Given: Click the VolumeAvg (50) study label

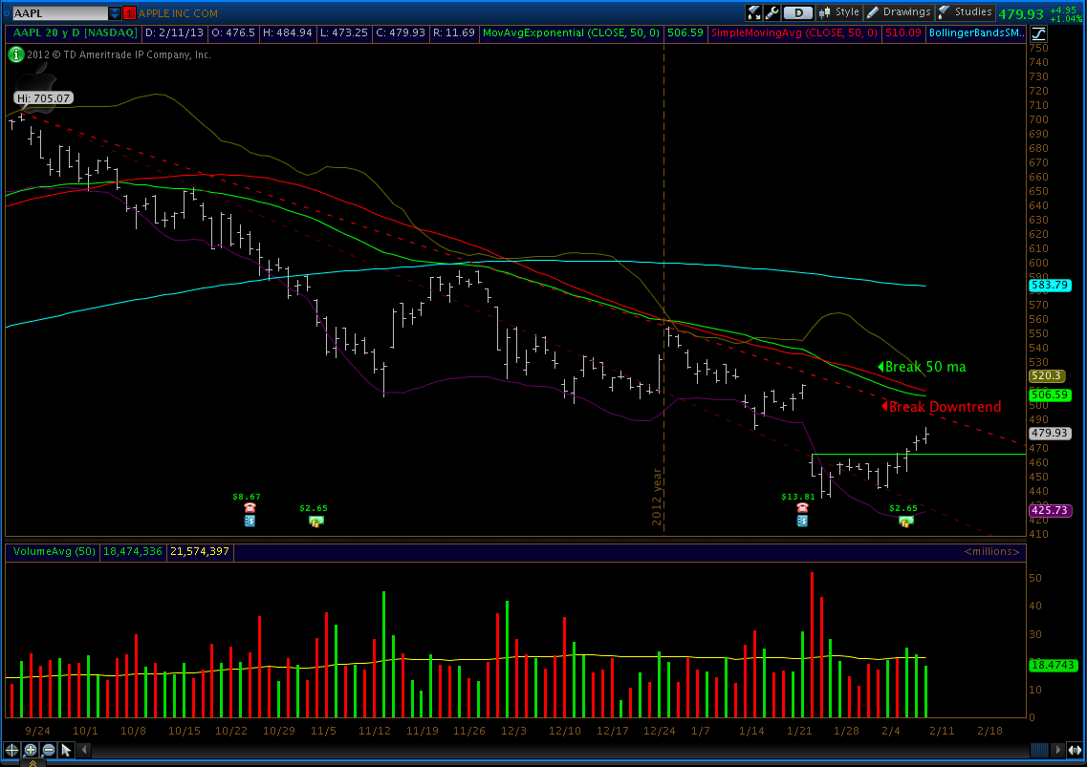Looking at the screenshot, I should click(54, 551).
